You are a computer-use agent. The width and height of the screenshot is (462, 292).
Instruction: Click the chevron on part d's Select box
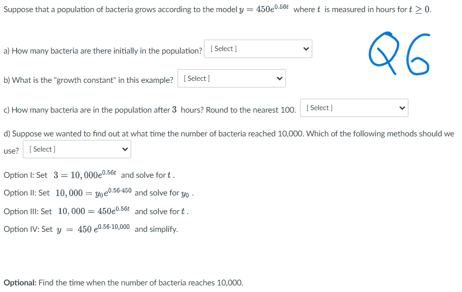[x=124, y=149]
